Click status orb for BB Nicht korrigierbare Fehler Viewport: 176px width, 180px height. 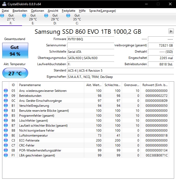tap(6, 130)
